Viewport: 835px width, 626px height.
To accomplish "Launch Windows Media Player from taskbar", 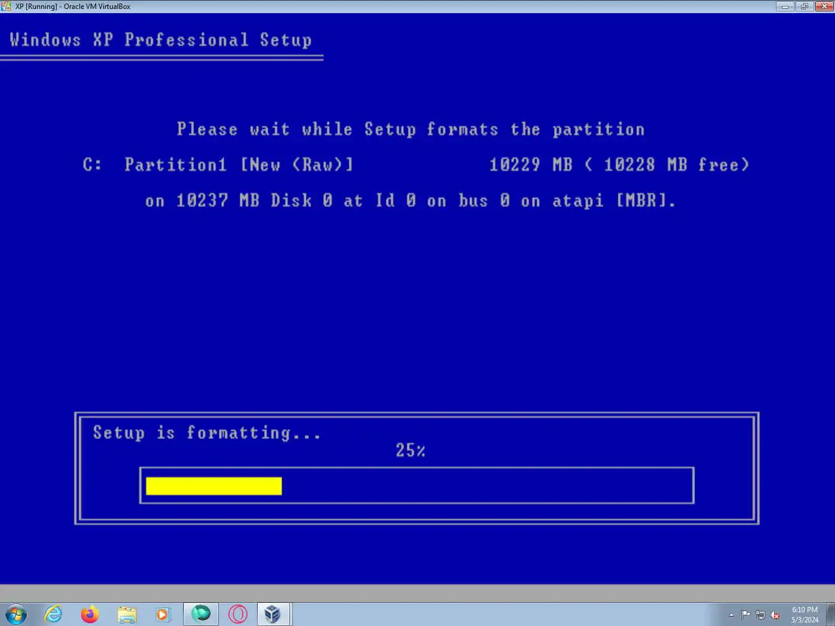I will coord(163,614).
